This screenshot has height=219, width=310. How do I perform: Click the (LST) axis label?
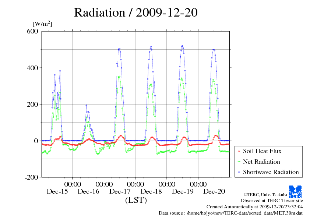(x=136, y=200)
